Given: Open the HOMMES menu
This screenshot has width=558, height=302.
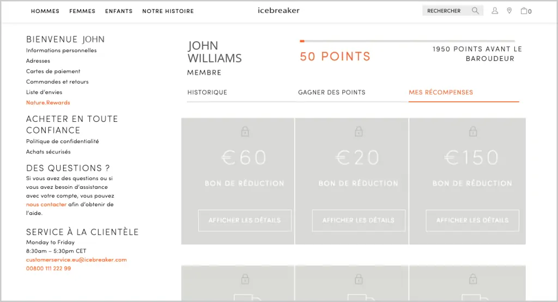Looking at the screenshot, I should point(45,11).
